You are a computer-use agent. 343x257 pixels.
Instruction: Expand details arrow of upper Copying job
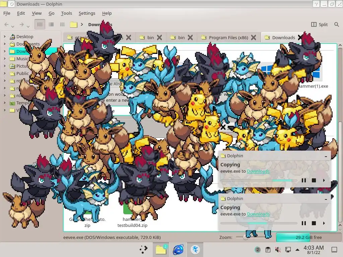click(x=324, y=180)
